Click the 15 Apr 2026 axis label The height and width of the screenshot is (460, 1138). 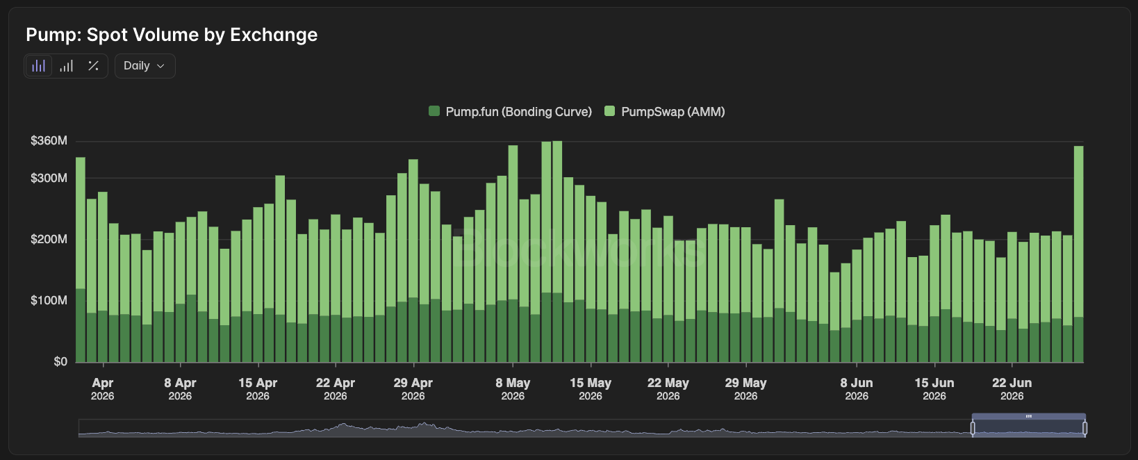click(258, 388)
